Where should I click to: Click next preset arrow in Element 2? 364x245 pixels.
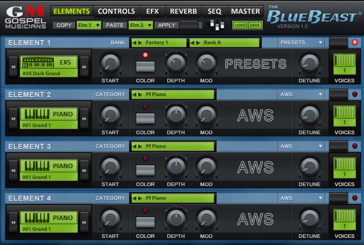coord(84,118)
